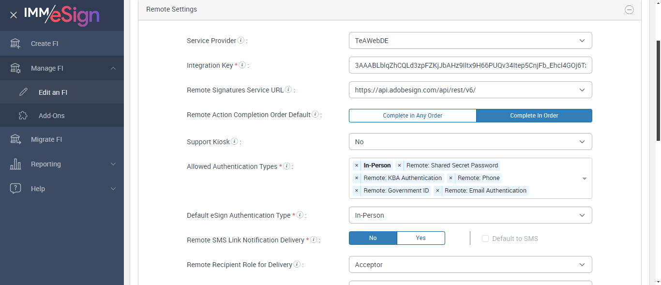Expand the Reporting sidebar menu
Screen dimensions: 661x285
[46, 164]
